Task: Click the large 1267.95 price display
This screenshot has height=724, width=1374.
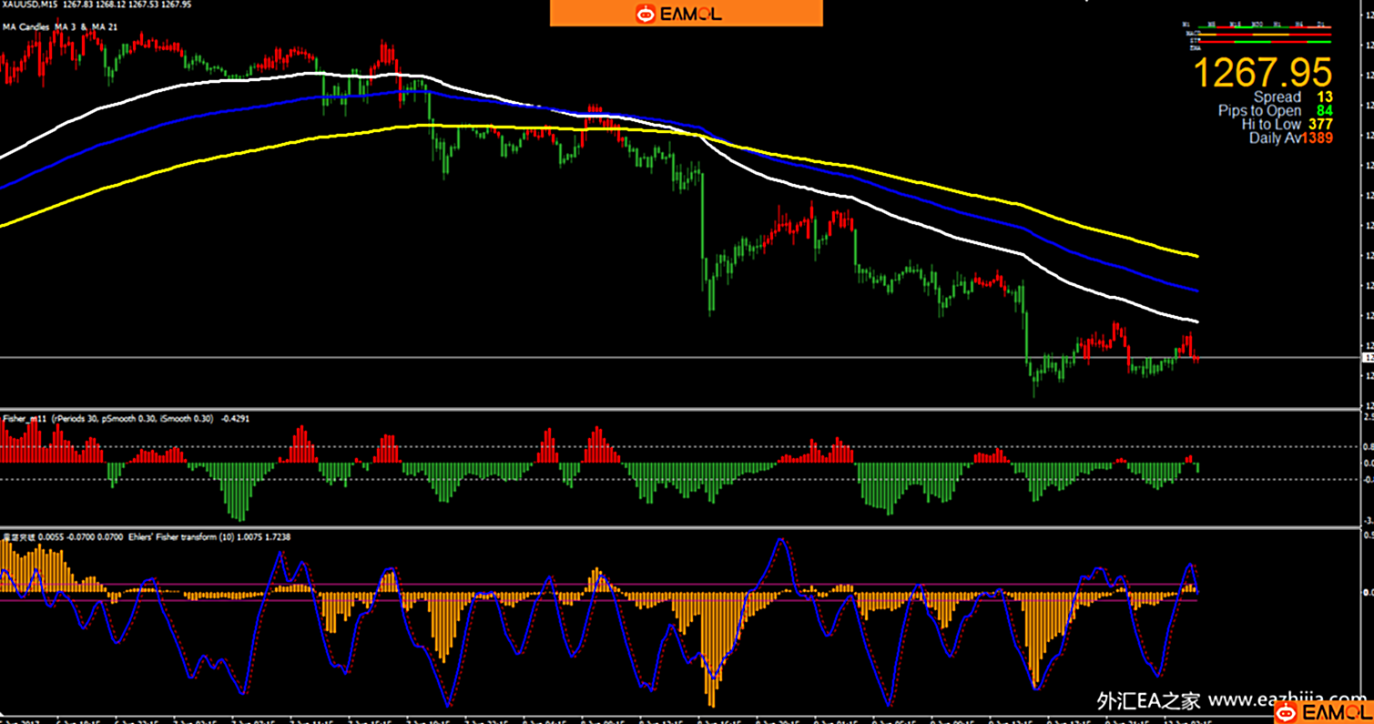Action: (x=1262, y=73)
